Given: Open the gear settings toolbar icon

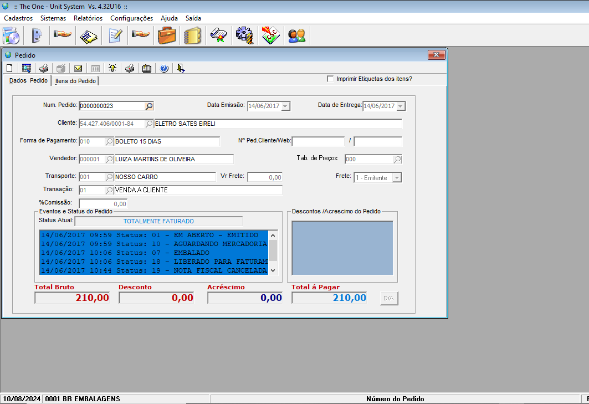Looking at the screenshot, I should point(244,35).
